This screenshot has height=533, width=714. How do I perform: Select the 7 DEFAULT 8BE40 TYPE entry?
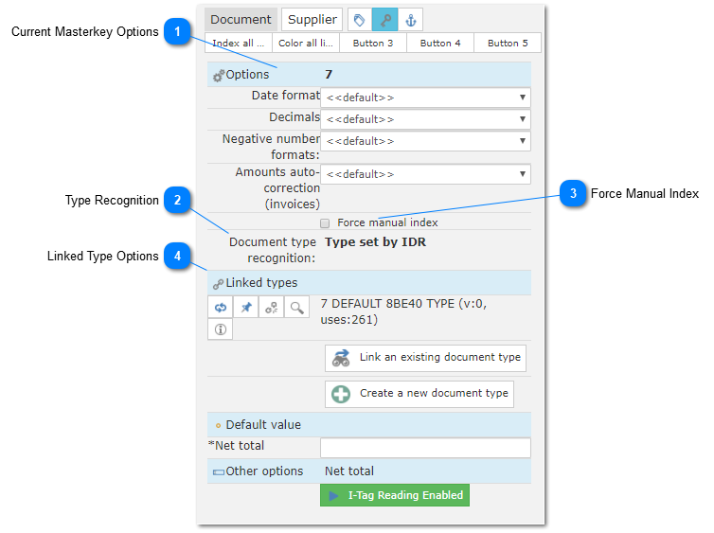[403, 311]
